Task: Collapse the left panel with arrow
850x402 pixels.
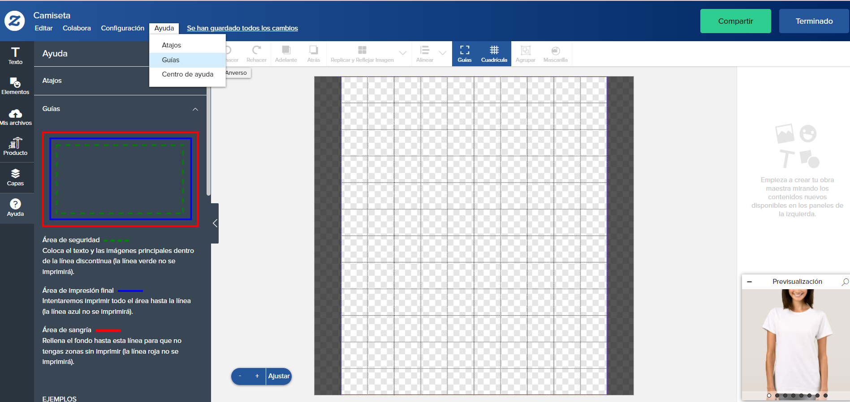Action: pos(215,223)
